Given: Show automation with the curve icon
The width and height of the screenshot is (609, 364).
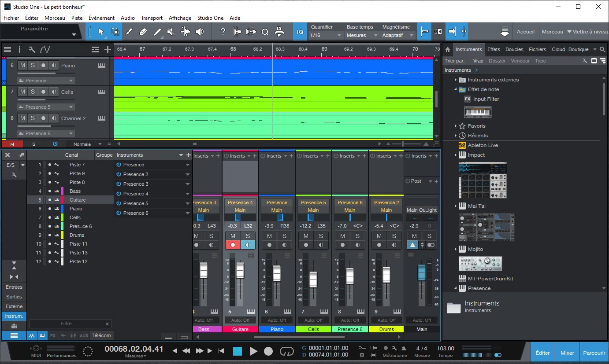Looking at the screenshot, I should coord(45,49).
